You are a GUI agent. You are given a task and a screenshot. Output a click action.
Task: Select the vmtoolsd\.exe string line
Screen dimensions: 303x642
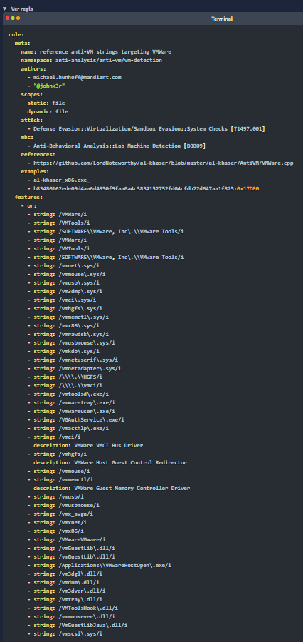pyautogui.click(x=68, y=394)
